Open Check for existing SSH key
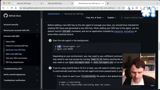160x90 pixels. [17, 46]
